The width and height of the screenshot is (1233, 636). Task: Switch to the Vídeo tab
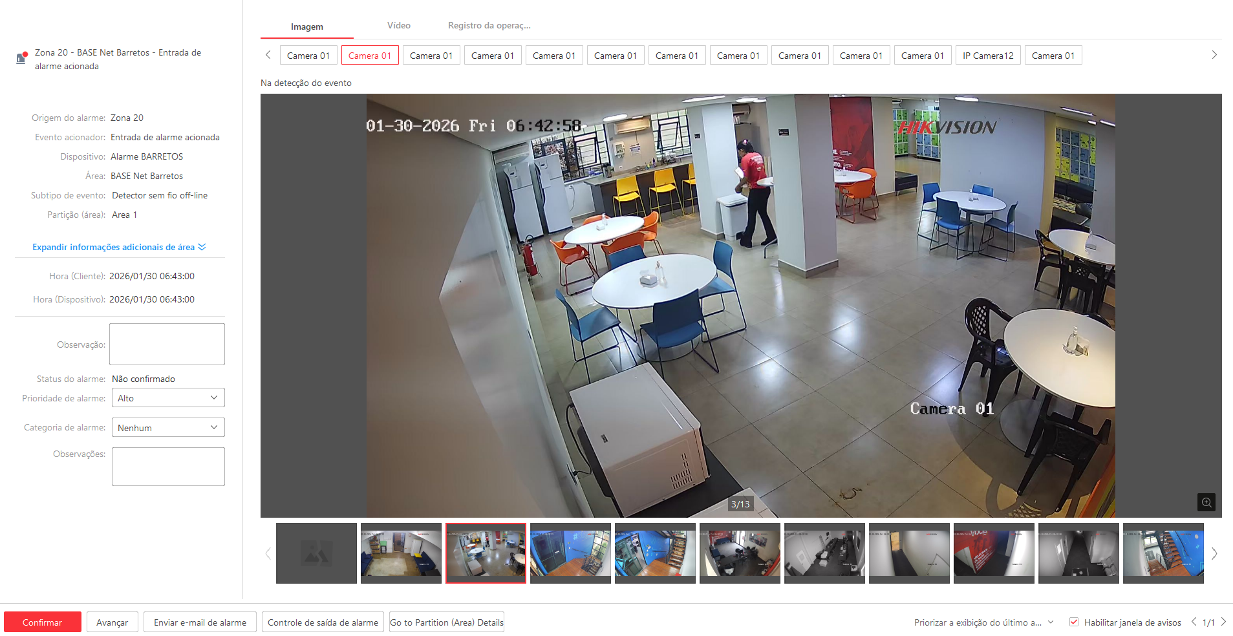(399, 26)
